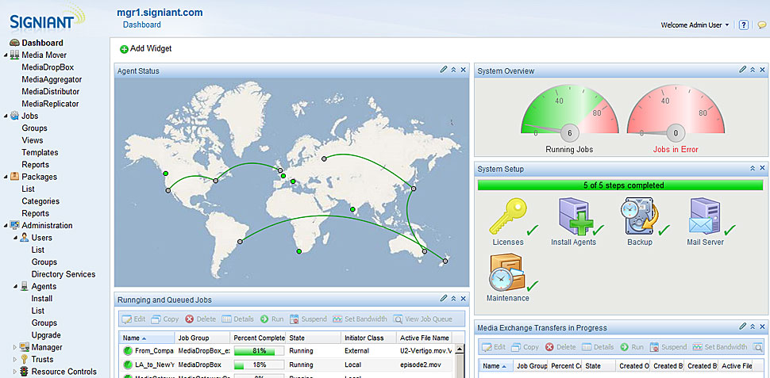Edit the Agent Status widget with pencil icon

tap(444, 70)
